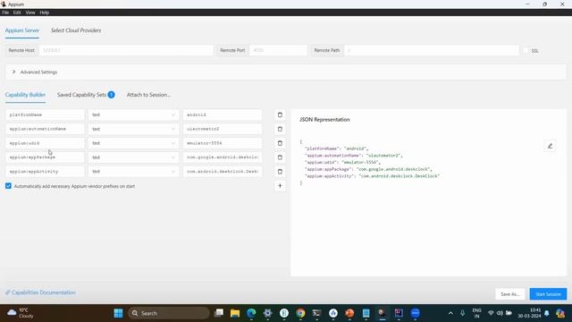Click the com.google.android.deskclock value field
Viewport: 572px width, 322px height.
click(223, 157)
